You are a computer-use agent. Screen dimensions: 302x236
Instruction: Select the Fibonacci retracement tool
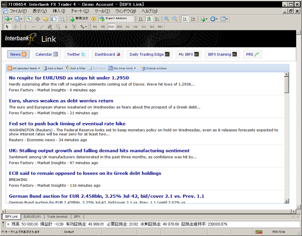pyautogui.click(x=58, y=27)
